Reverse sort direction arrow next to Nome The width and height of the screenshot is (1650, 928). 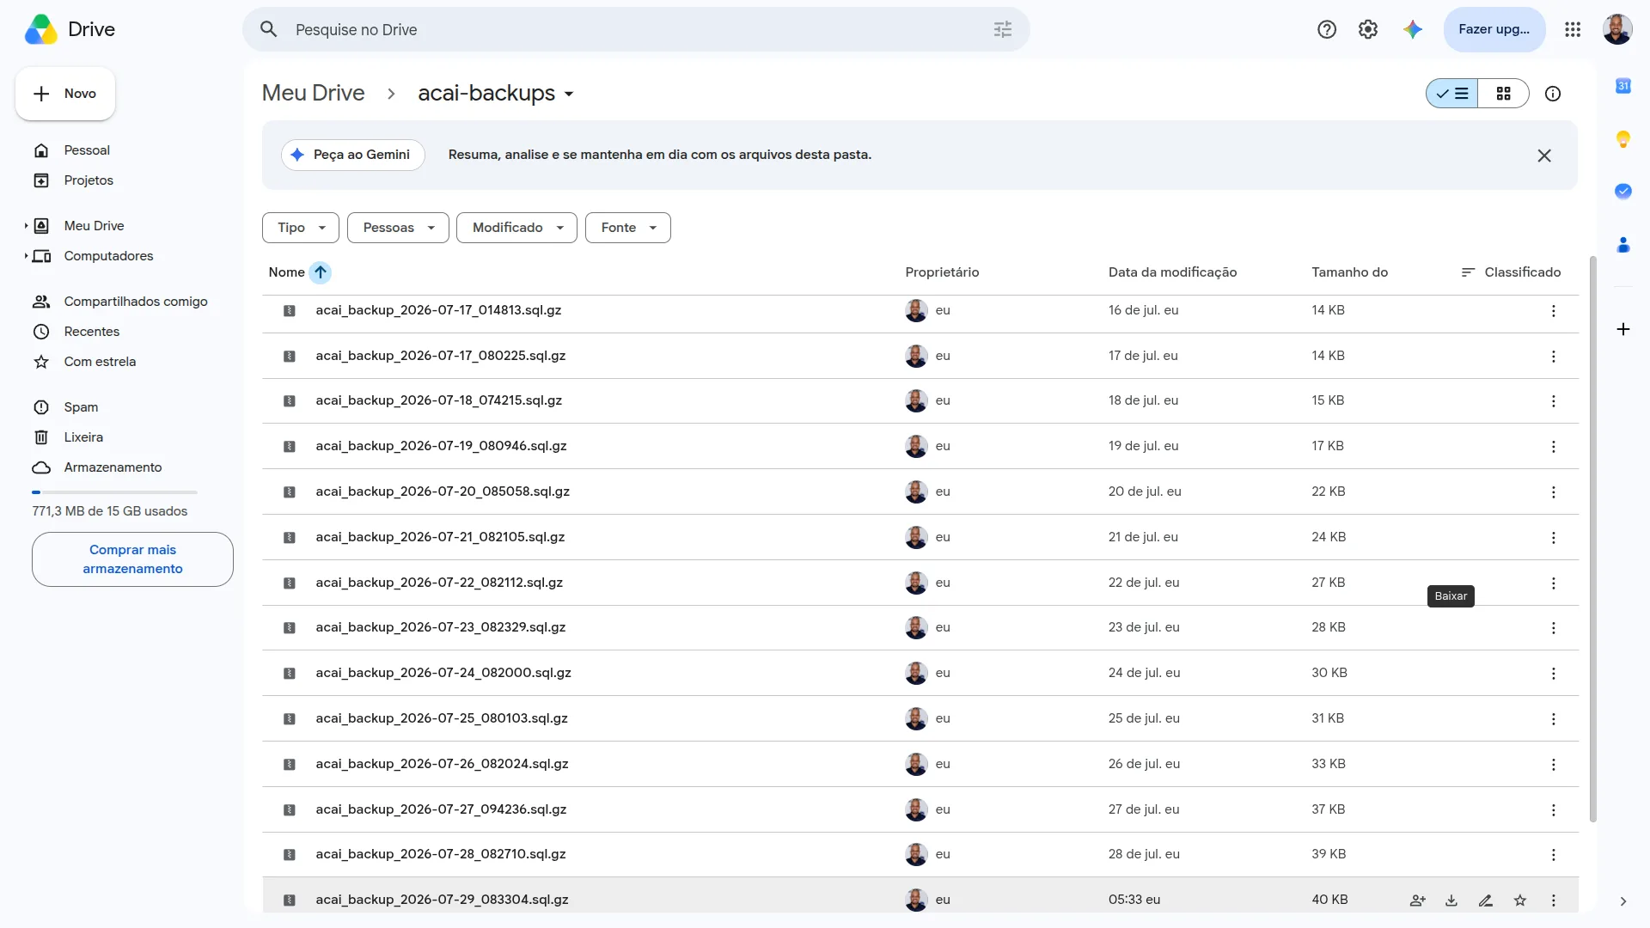(321, 272)
